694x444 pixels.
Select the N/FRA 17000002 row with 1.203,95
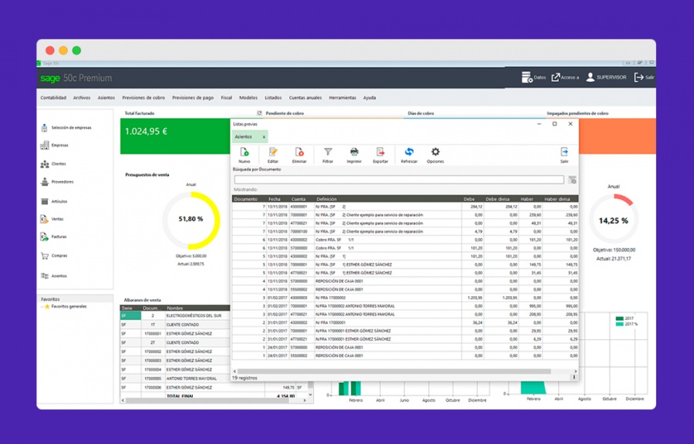pyautogui.click(x=405, y=298)
